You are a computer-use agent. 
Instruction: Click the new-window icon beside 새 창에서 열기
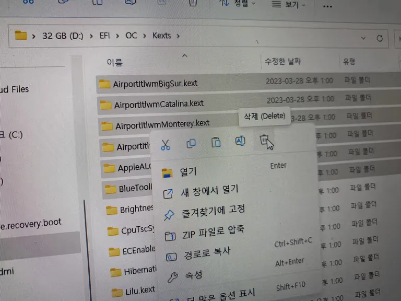168,194
